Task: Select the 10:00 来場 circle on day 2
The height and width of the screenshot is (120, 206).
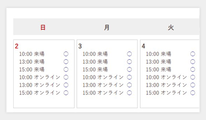Action: pos(66,54)
